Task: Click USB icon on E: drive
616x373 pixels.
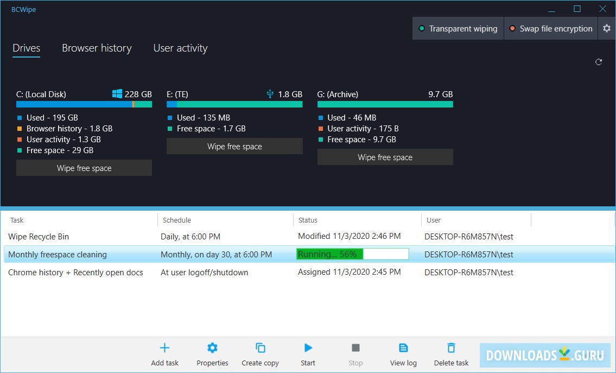Action: [x=270, y=93]
